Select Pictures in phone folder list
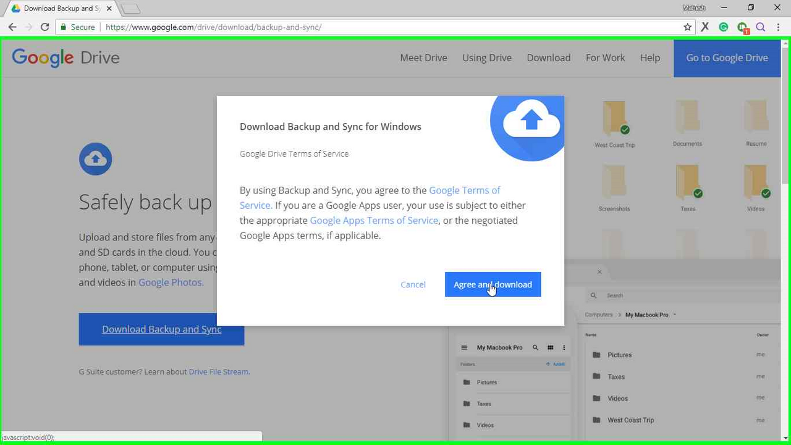This screenshot has height=445, width=791. tap(514, 383)
